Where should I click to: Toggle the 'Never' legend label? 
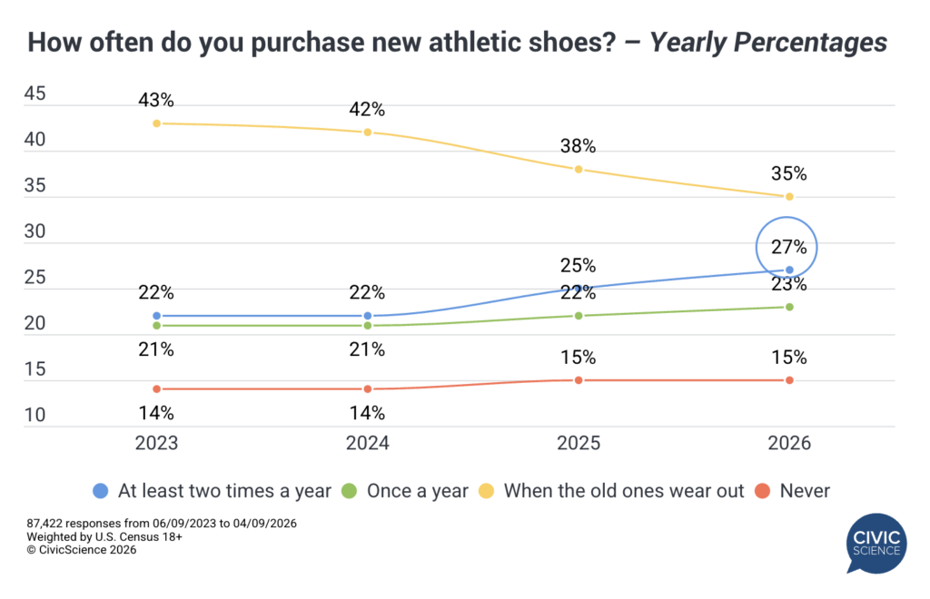point(803,491)
